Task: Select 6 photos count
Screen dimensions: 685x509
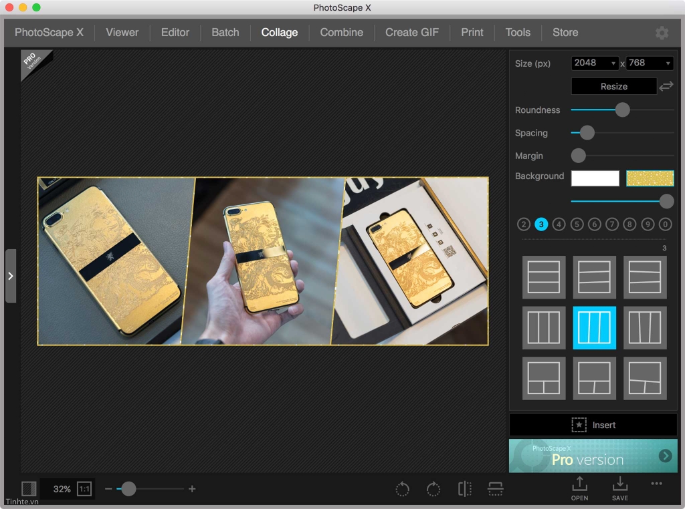Action: (594, 224)
